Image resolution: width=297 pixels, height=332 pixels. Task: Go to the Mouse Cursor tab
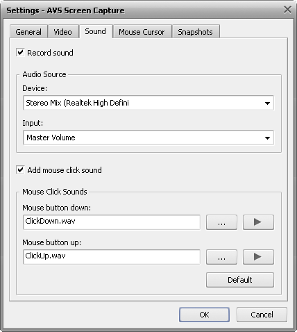pos(142,32)
